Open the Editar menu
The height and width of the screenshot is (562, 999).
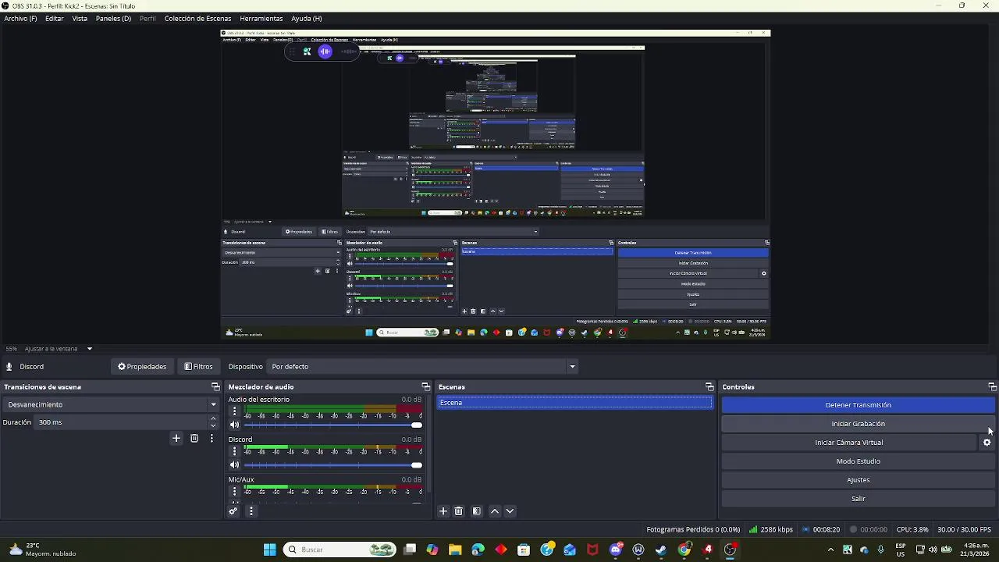point(55,18)
